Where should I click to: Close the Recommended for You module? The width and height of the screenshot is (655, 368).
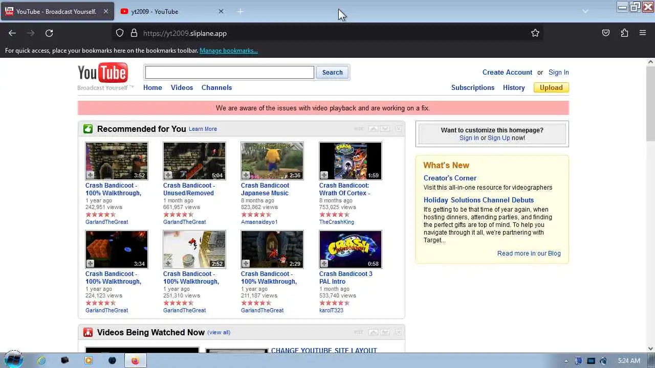coord(399,129)
